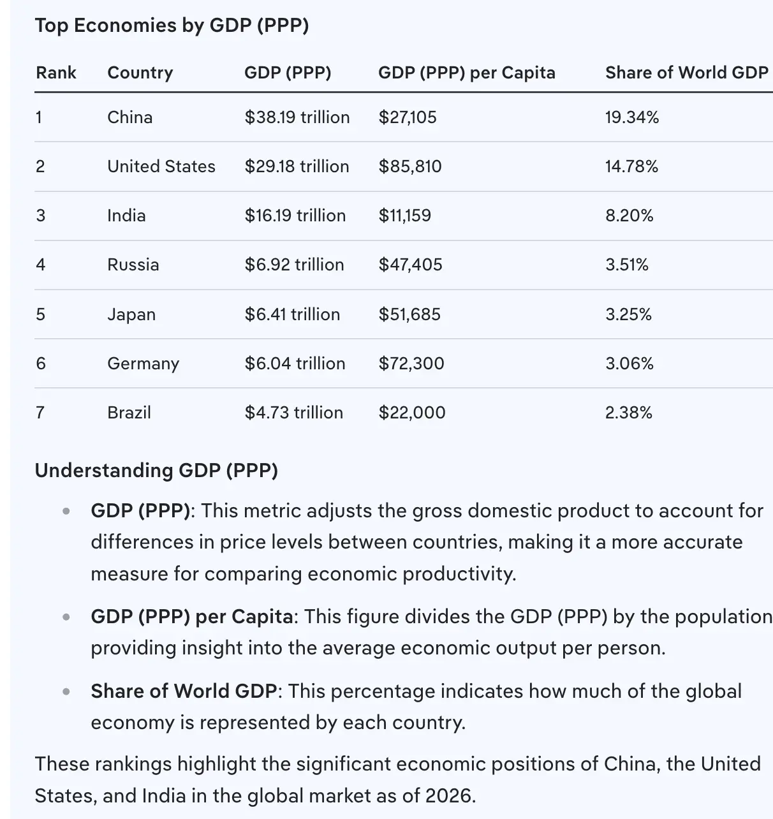Click the $6.04 trillion GDP value
The image size is (773, 819).
point(295,364)
